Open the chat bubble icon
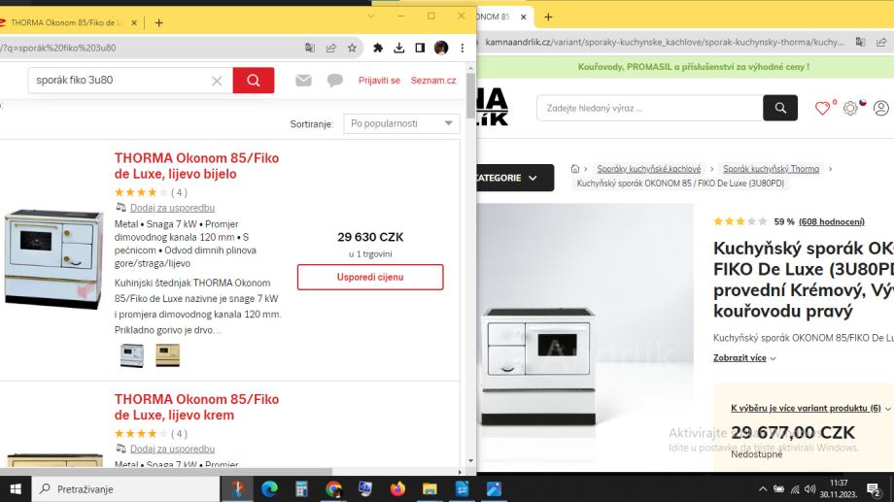This screenshot has width=894, height=502. click(334, 81)
